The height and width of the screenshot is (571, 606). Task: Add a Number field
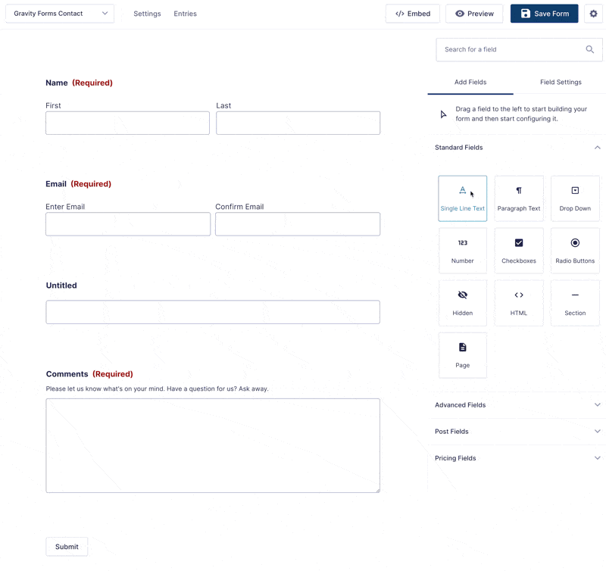pos(462,251)
